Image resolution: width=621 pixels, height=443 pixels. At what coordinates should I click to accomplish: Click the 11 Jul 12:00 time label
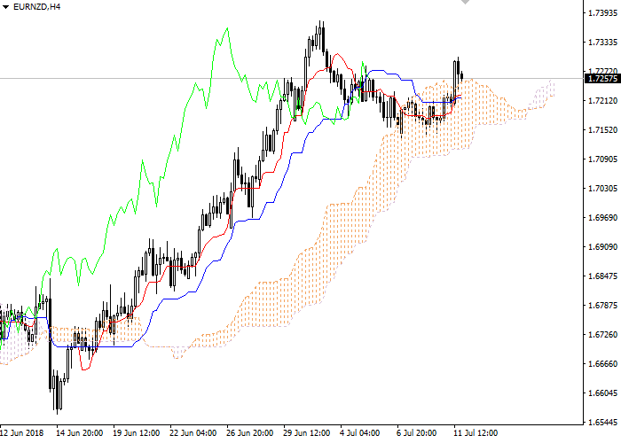[476, 432]
